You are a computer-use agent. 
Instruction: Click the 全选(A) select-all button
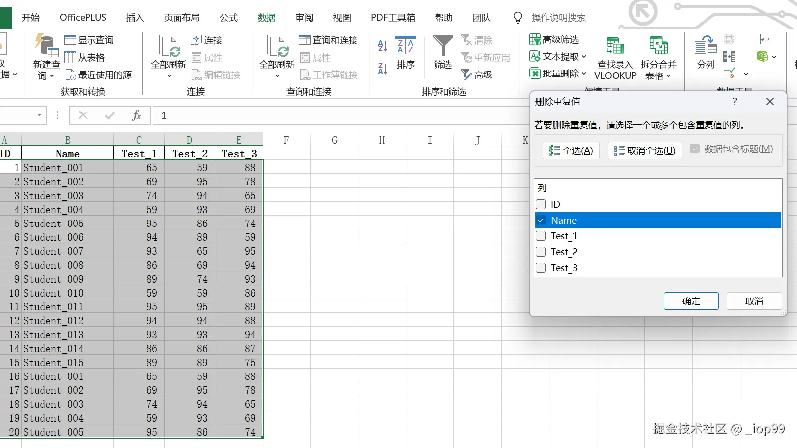(571, 150)
